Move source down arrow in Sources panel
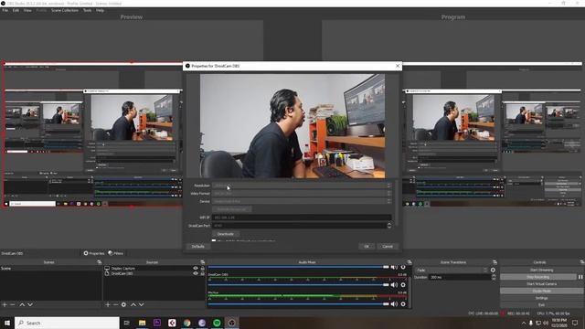Viewport: 585px width, 329px height. (x=142, y=304)
